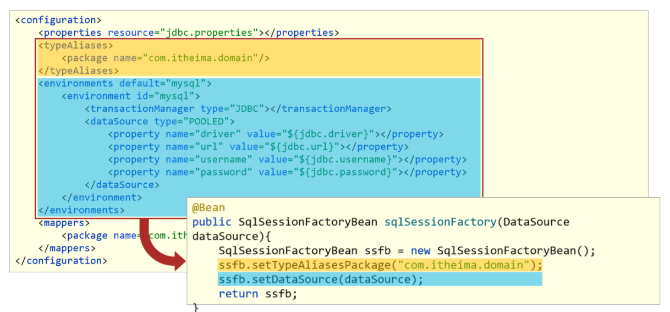
Task: Click the transactionManager type="JDBC" line
Action: click(238, 109)
